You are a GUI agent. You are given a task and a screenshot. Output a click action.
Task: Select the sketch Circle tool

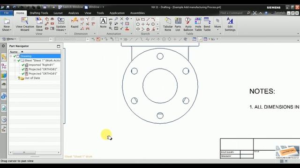click(x=138, y=24)
